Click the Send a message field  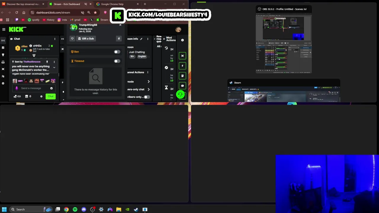(33, 88)
